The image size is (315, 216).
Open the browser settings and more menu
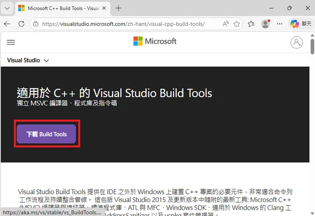[x=279, y=24]
